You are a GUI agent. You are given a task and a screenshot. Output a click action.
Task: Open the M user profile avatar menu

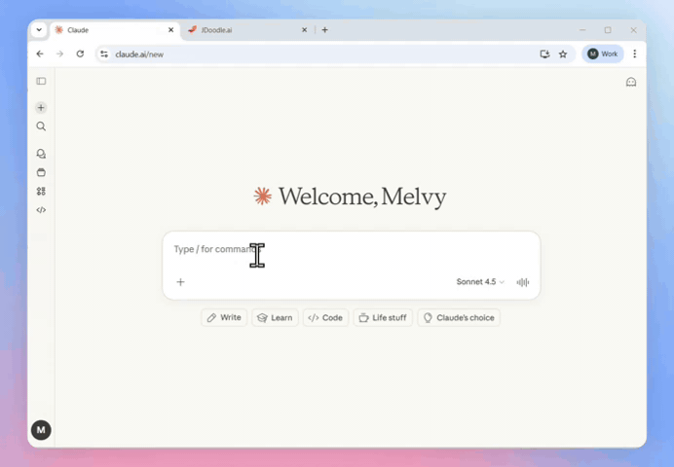41,430
